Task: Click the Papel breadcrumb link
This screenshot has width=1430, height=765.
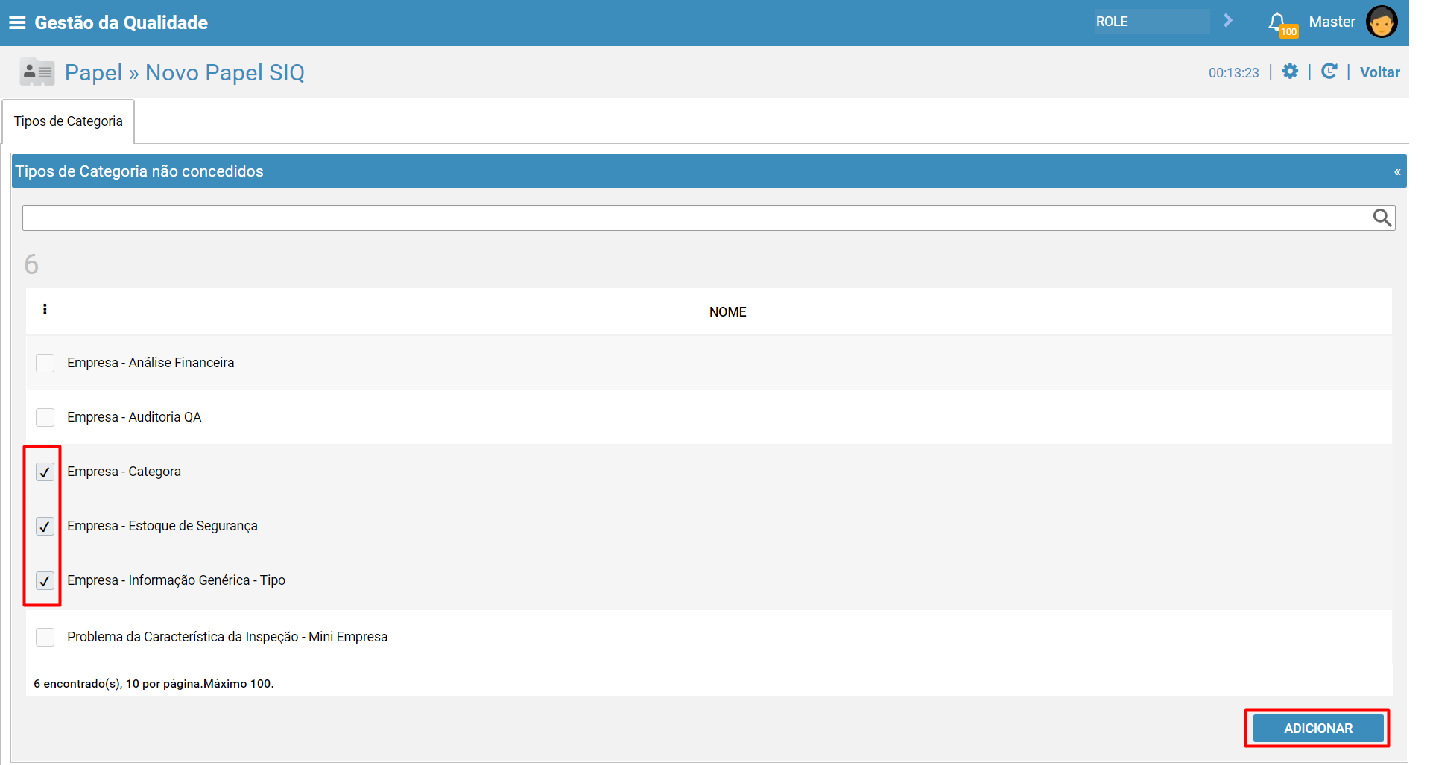Action: (93, 72)
